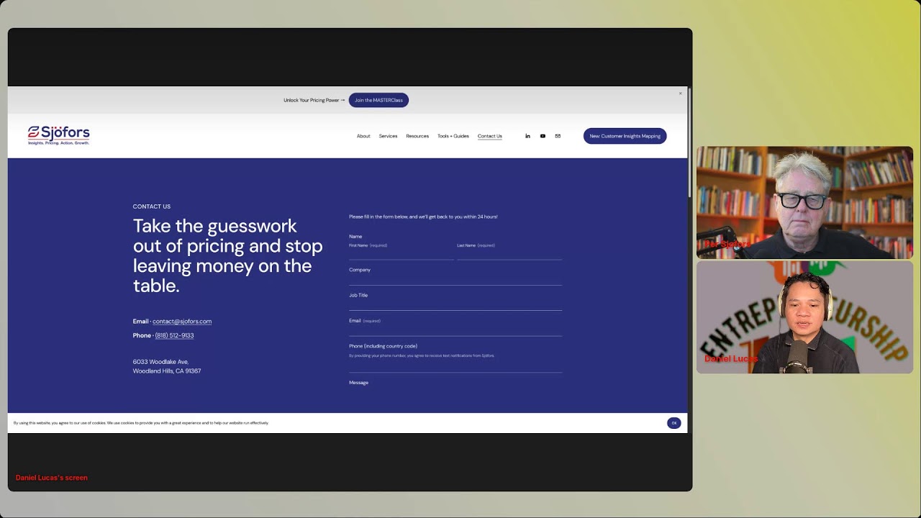Click New: Customer Insights Mapping button
This screenshot has width=921, height=518.
pyautogui.click(x=625, y=136)
